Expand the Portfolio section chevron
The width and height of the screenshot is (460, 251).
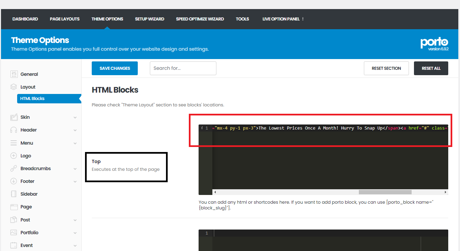[75, 233]
